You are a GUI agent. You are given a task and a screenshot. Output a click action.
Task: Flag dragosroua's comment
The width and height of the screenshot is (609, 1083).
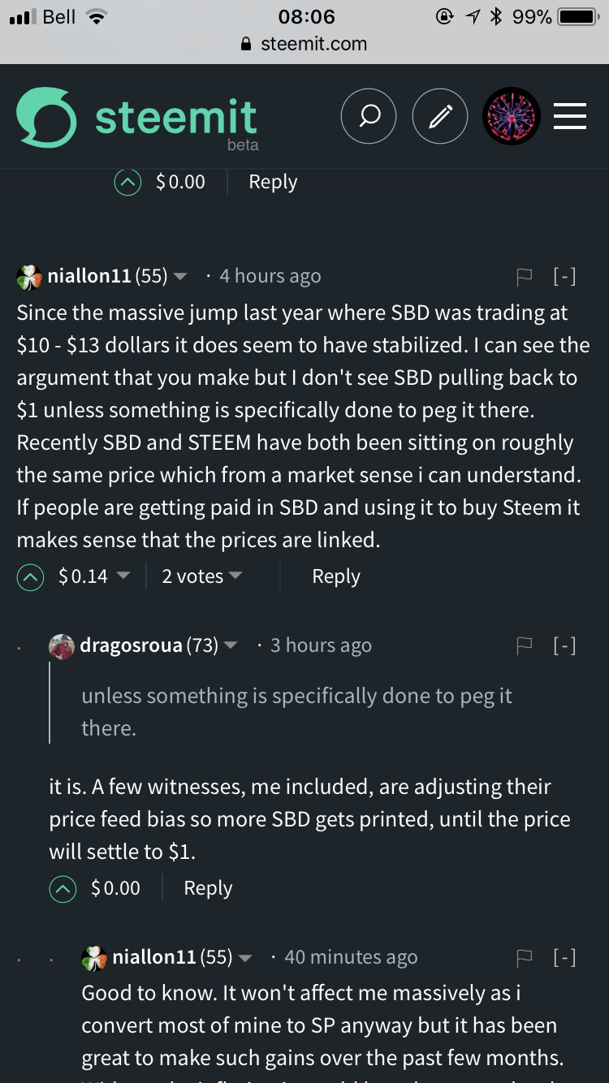click(525, 646)
